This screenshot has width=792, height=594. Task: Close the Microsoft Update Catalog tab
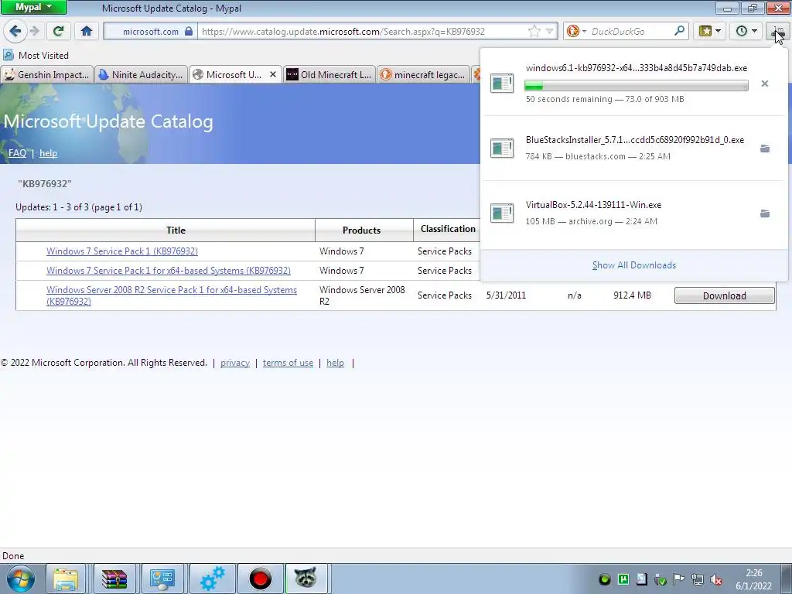(x=273, y=74)
